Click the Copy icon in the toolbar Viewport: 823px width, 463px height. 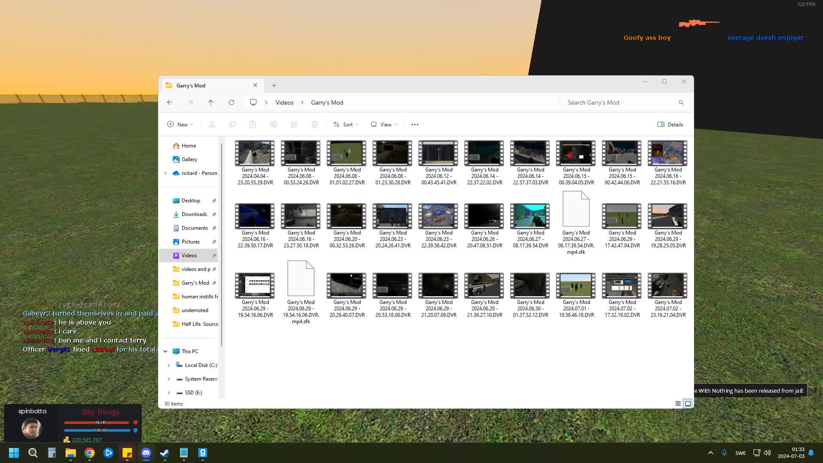coord(232,124)
